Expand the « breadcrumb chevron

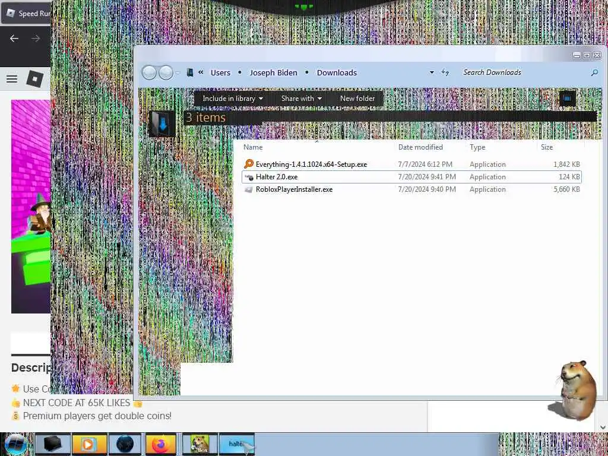tap(201, 72)
